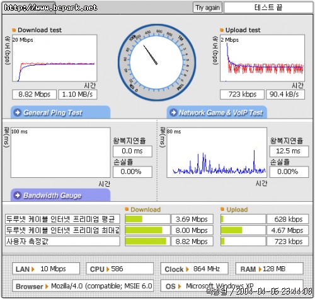Screen dimensions: 315x299
Task: Click the arrow icon on General Ping Test
Action: click(x=18, y=112)
